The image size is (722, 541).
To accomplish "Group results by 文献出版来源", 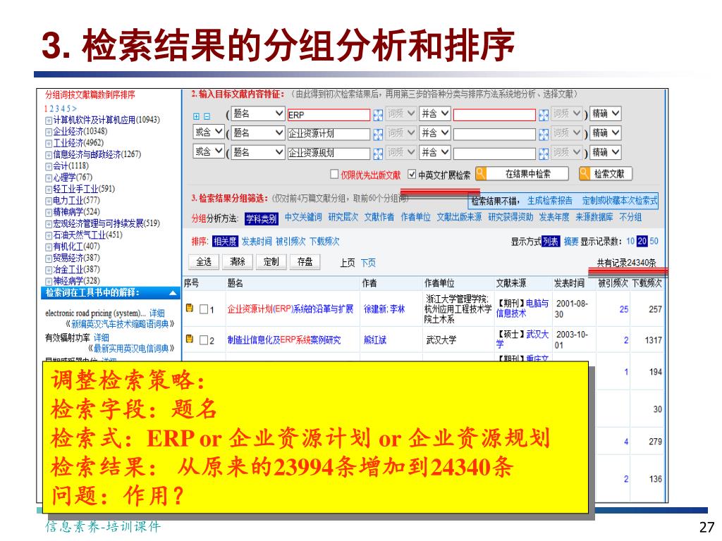I will pos(459,217).
